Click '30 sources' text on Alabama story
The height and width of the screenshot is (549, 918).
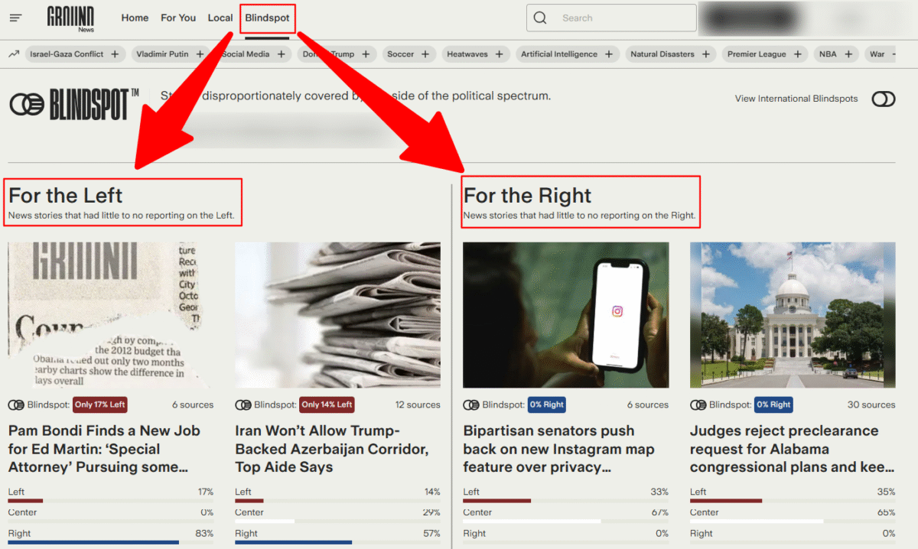click(871, 404)
